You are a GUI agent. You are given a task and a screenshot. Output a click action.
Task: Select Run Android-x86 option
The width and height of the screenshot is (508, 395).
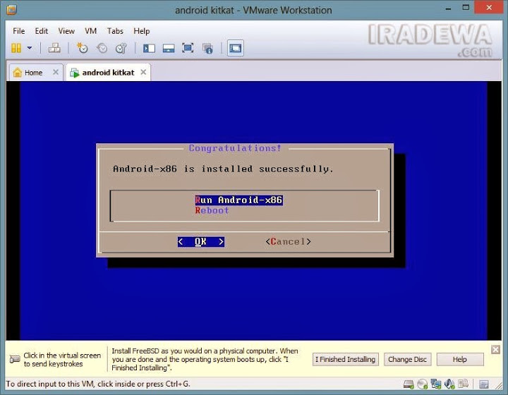pos(238,200)
